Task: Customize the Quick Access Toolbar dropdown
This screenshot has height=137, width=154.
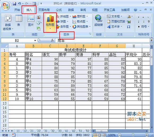Action: [41, 4]
